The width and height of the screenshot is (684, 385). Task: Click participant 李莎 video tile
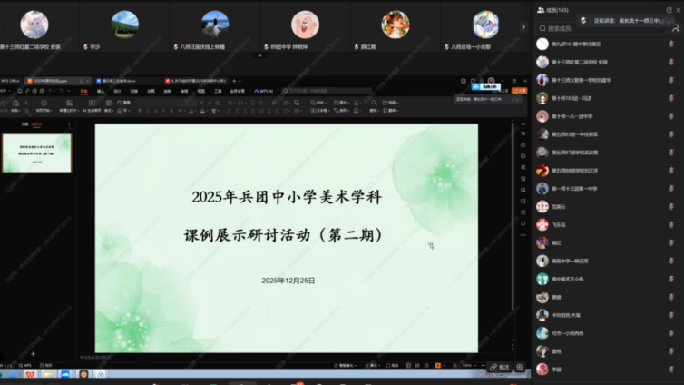tap(125, 27)
